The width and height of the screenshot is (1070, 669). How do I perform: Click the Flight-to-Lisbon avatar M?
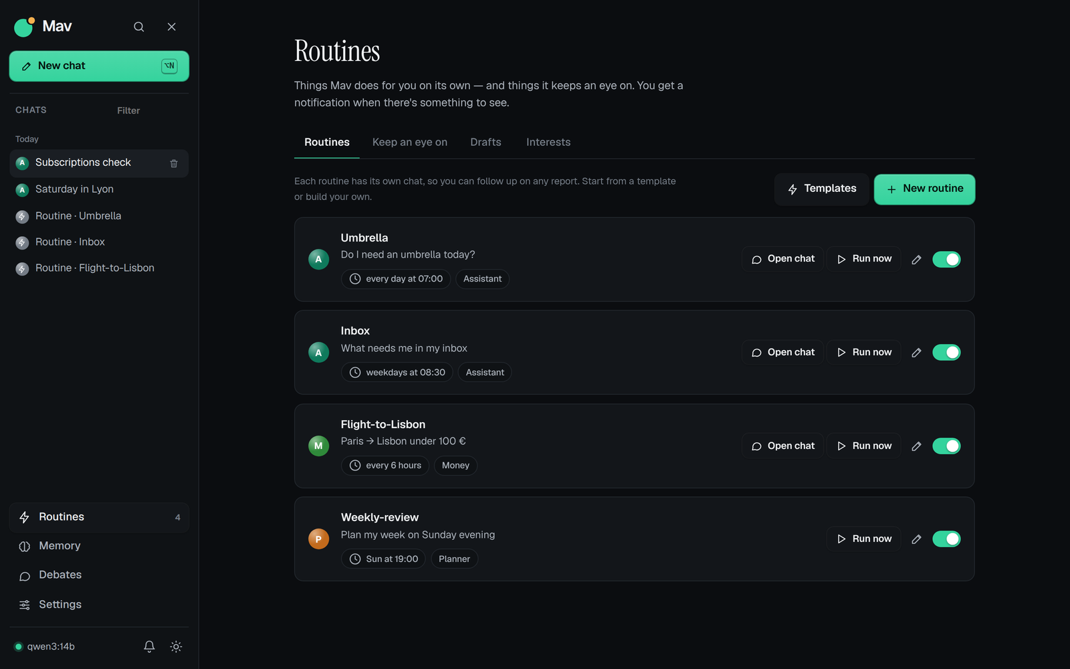tap(318, 446)
